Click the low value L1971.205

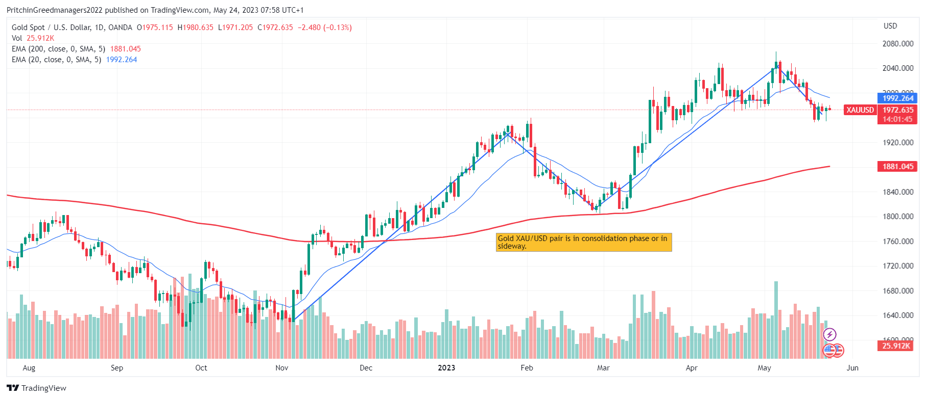pos(235,28)
